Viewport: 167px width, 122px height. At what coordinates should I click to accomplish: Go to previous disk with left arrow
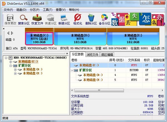pyautogui.click(x=8, y=33)
